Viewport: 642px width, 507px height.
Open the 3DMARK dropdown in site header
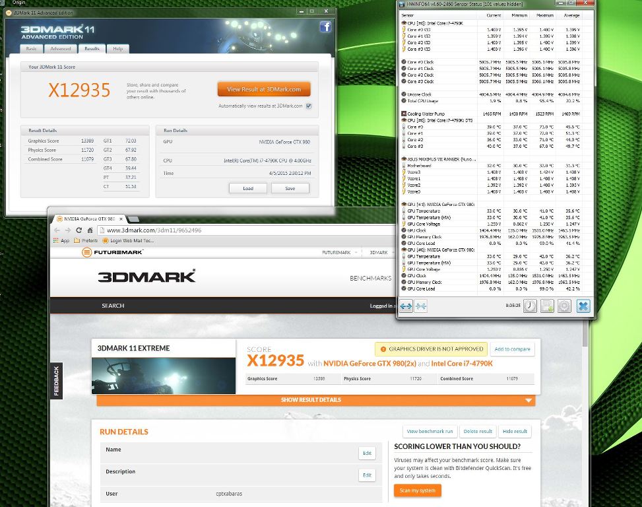[x=381, y=253]
